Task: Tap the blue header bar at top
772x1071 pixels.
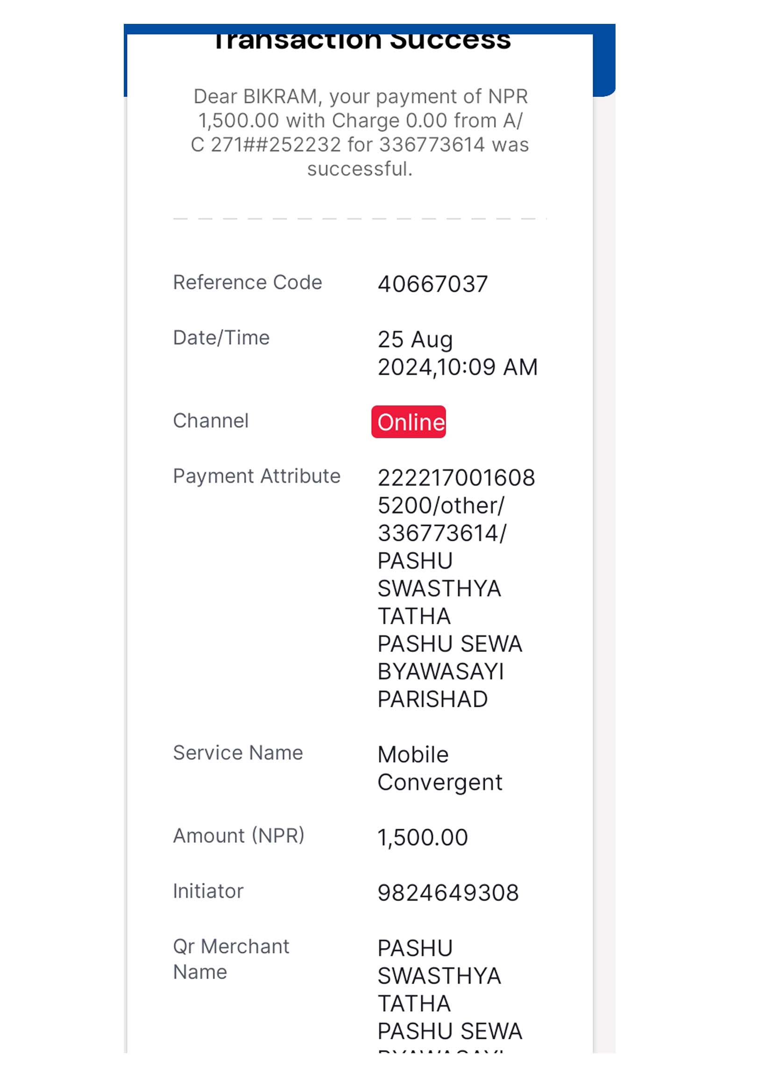Action: (369, 29)
